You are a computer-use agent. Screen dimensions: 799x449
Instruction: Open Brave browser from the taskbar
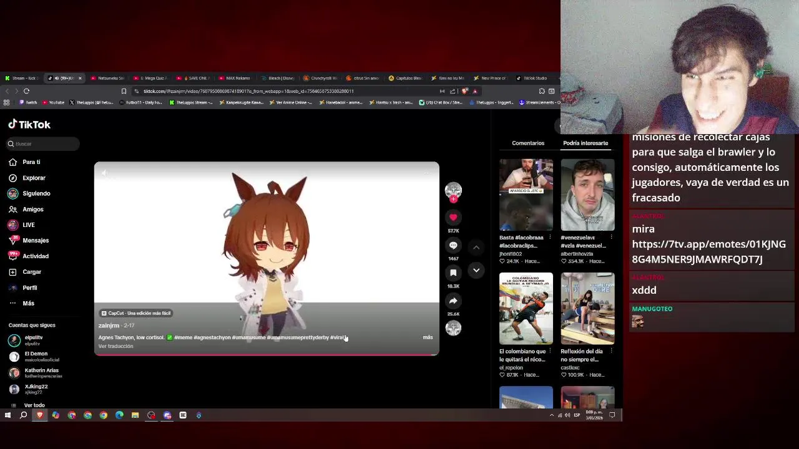coord(40,415)
